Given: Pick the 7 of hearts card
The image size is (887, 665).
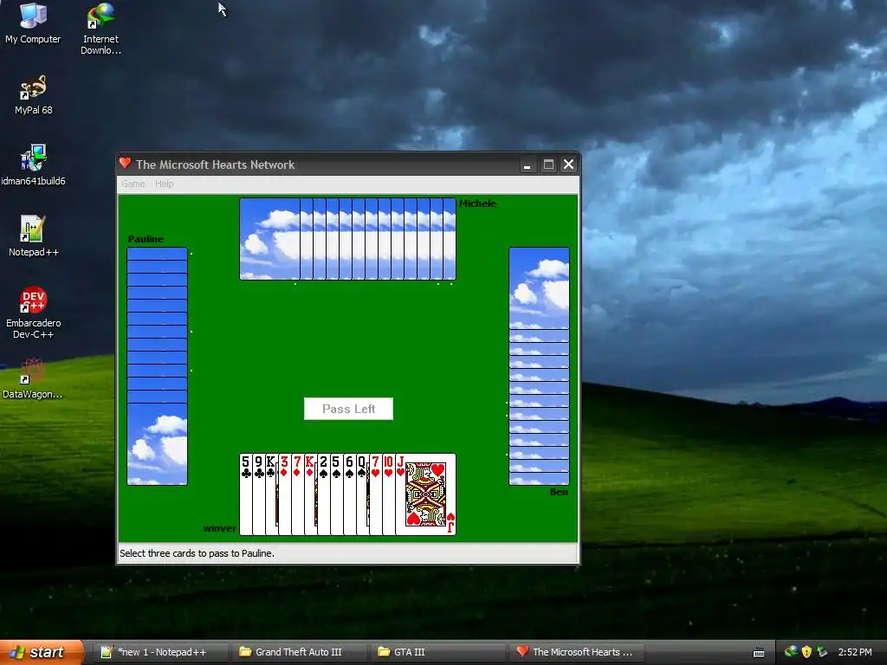Looking at the screenshot, I should [376, 494].
